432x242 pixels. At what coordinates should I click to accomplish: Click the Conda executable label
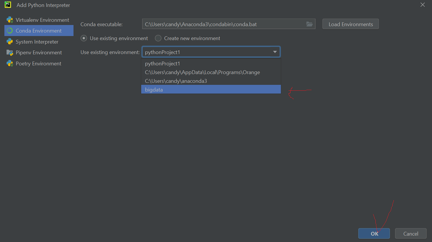tap(102, 24)
